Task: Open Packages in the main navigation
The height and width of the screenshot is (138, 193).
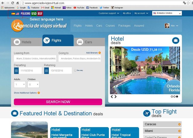Action: click(124, 26)
